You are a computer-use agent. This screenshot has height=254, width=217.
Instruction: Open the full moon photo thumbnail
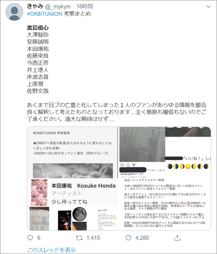pos(80,214)
